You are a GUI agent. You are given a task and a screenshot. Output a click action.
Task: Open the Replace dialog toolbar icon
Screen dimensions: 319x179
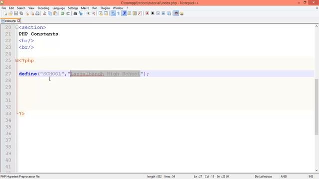pos(81,13)
